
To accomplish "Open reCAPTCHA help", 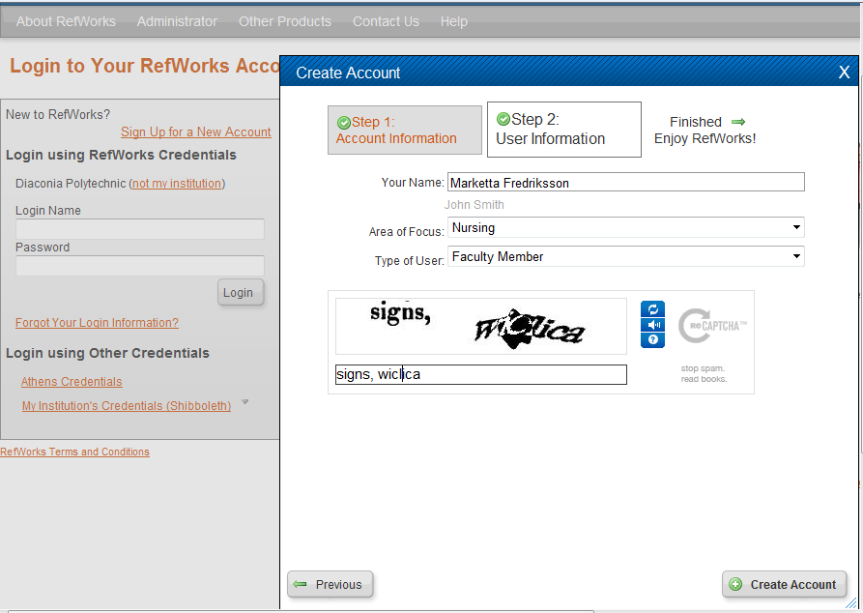I will point(652,340).
